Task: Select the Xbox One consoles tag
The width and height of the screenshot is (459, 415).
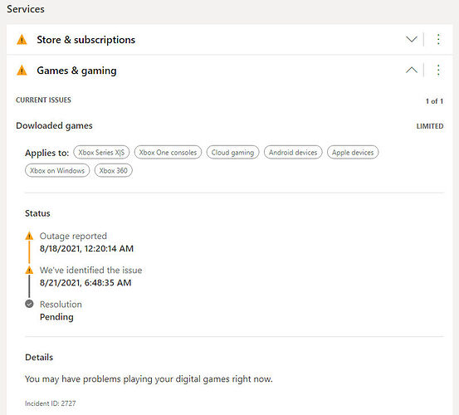Action: coord(168,153)
